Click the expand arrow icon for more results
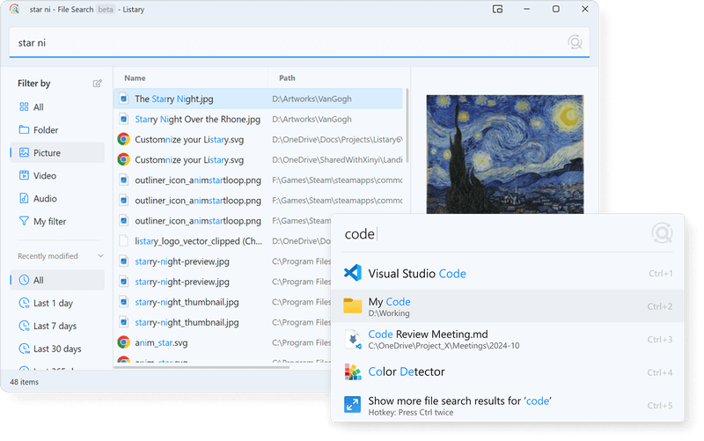The height and width of the screenshot is (441, 704). pyautogui.click(x=353, y=405)
